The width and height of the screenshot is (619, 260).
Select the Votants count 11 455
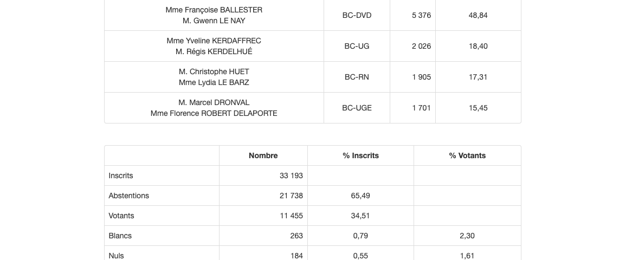pos(291,216)
